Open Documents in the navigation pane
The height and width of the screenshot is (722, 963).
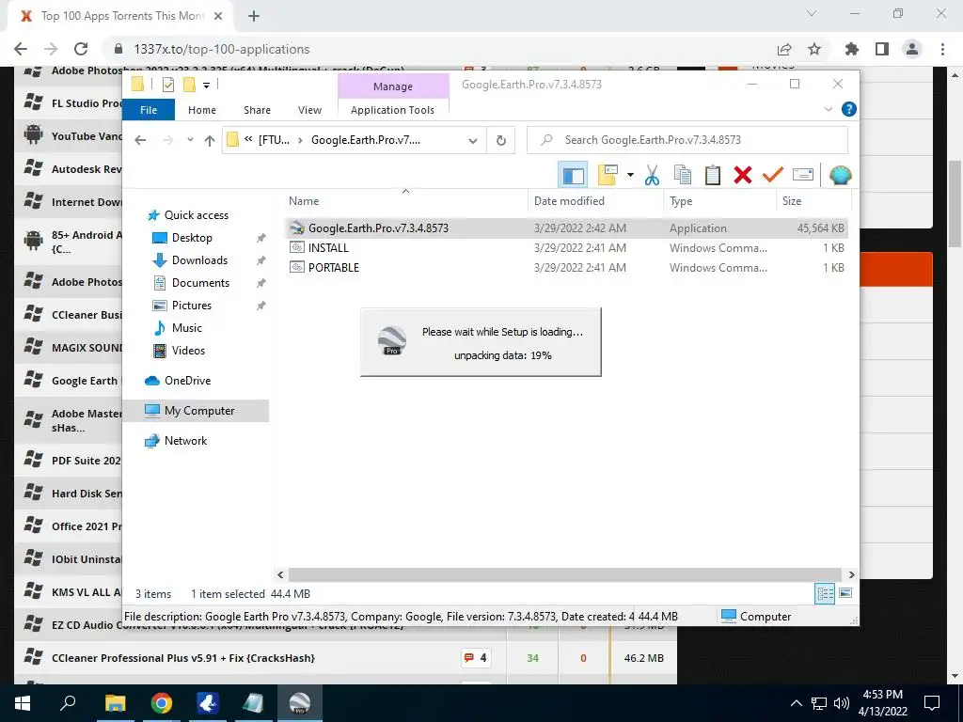pyautogui.click(x=200, y=283)
